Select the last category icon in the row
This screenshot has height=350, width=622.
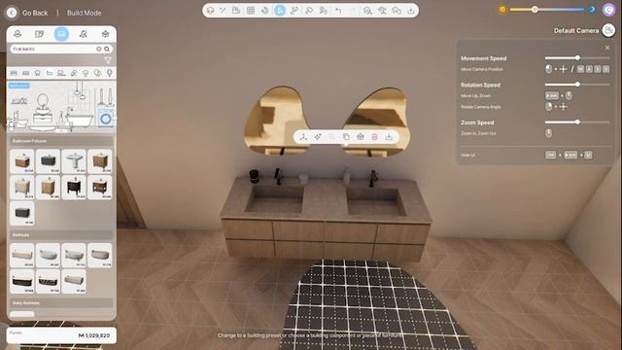tap(110, 73)
